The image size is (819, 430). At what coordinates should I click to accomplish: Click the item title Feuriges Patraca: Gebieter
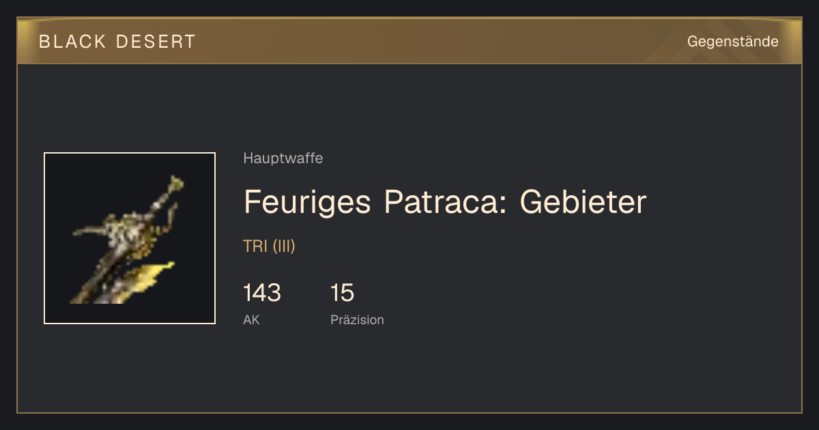click(445, 202)
